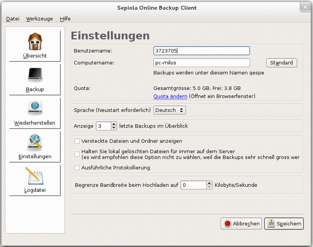Click the Abbrechen button label
Image resolution: width=313 pixels, height=247 pixels.
246,224
